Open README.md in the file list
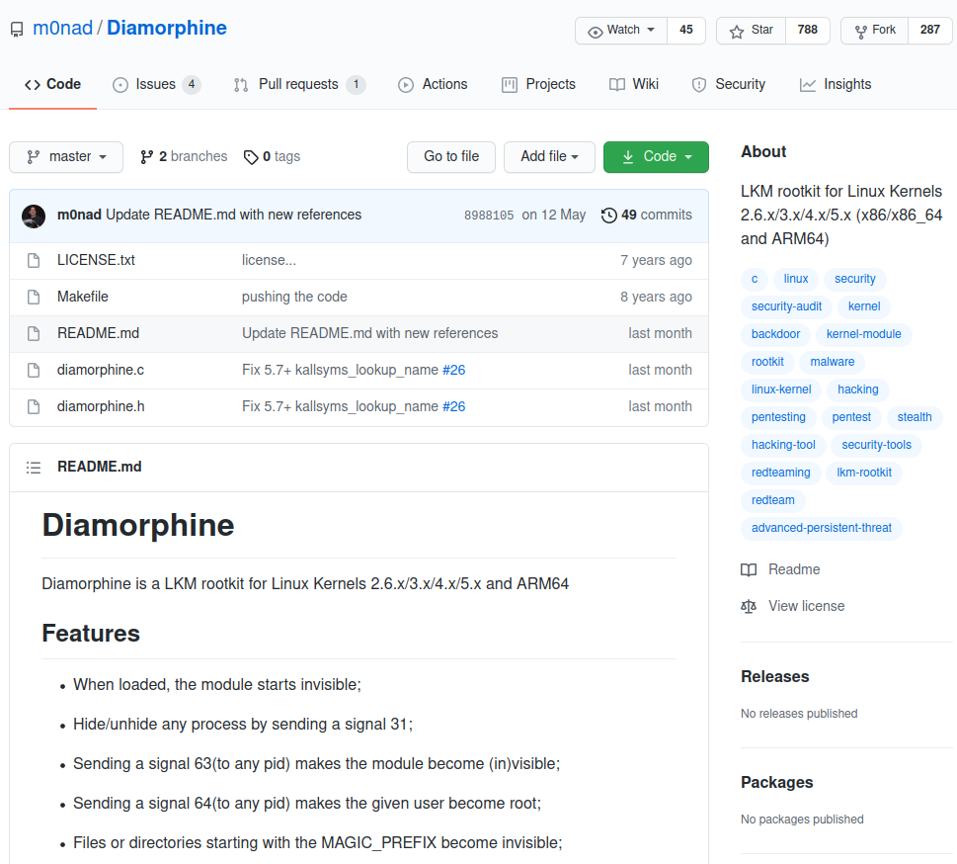 [x=98, y=333]
